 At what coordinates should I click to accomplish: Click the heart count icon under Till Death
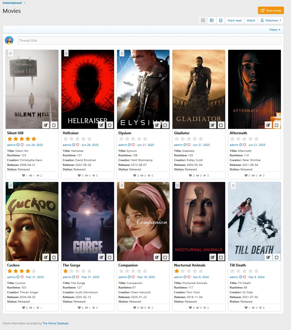point(246,308)
